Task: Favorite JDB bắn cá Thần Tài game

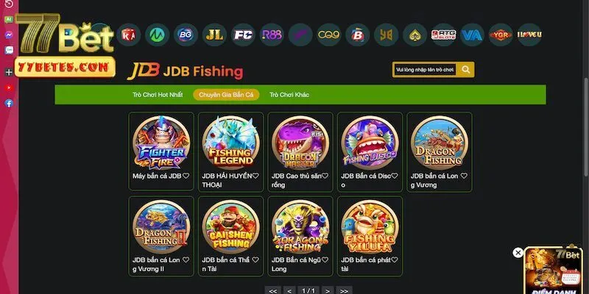Action: point(255,259)
